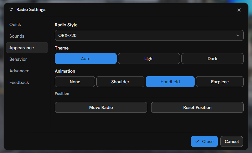This screenshot has width=252, height=153.
Task: Click the Position section label
Action: [62, 94]
